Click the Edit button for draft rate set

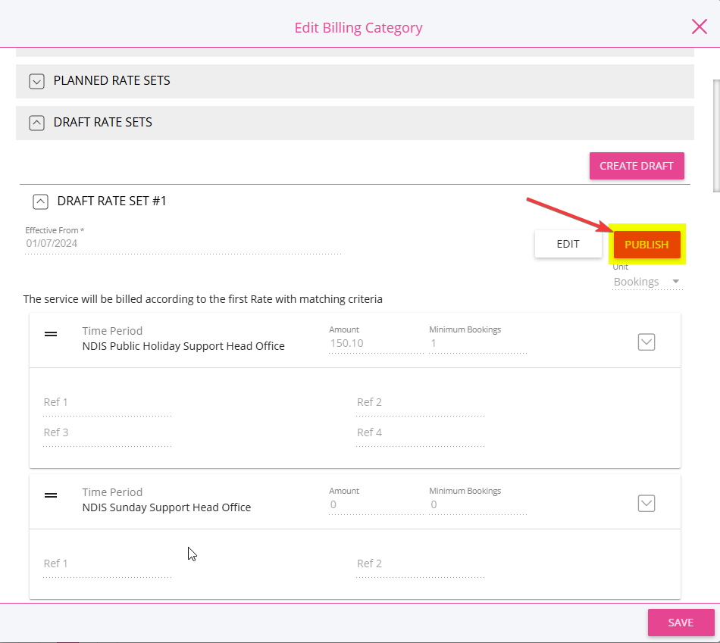(x=568, y=244)
